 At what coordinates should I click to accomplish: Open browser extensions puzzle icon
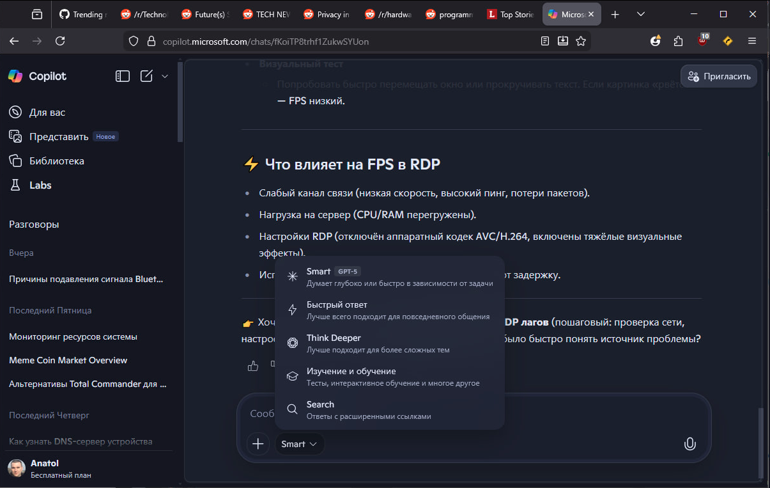(679, 41)
